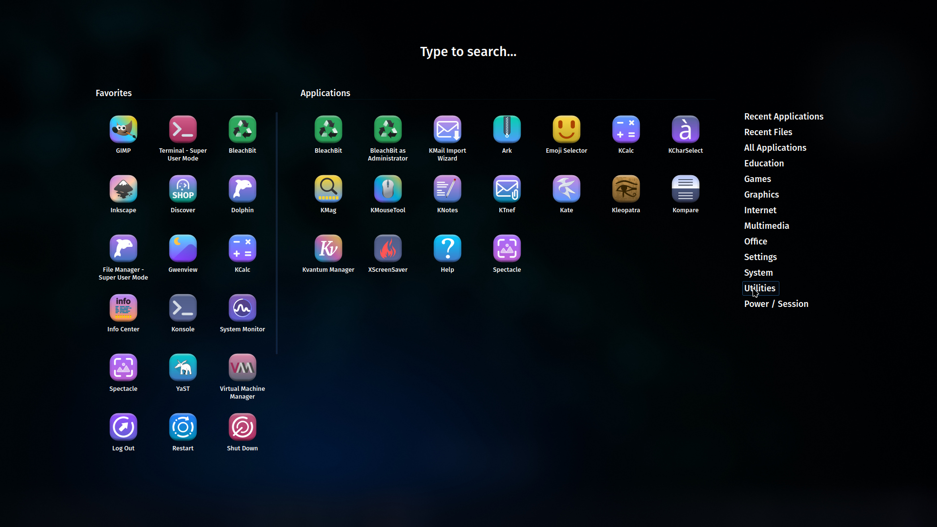Open Info Center
This screenshot has width=937, height=527.
[x=123, y=308]
